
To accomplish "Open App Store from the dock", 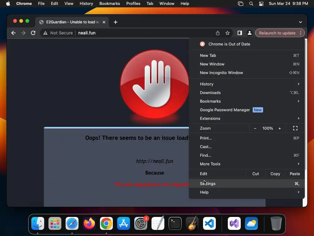I will click(124, 223).
